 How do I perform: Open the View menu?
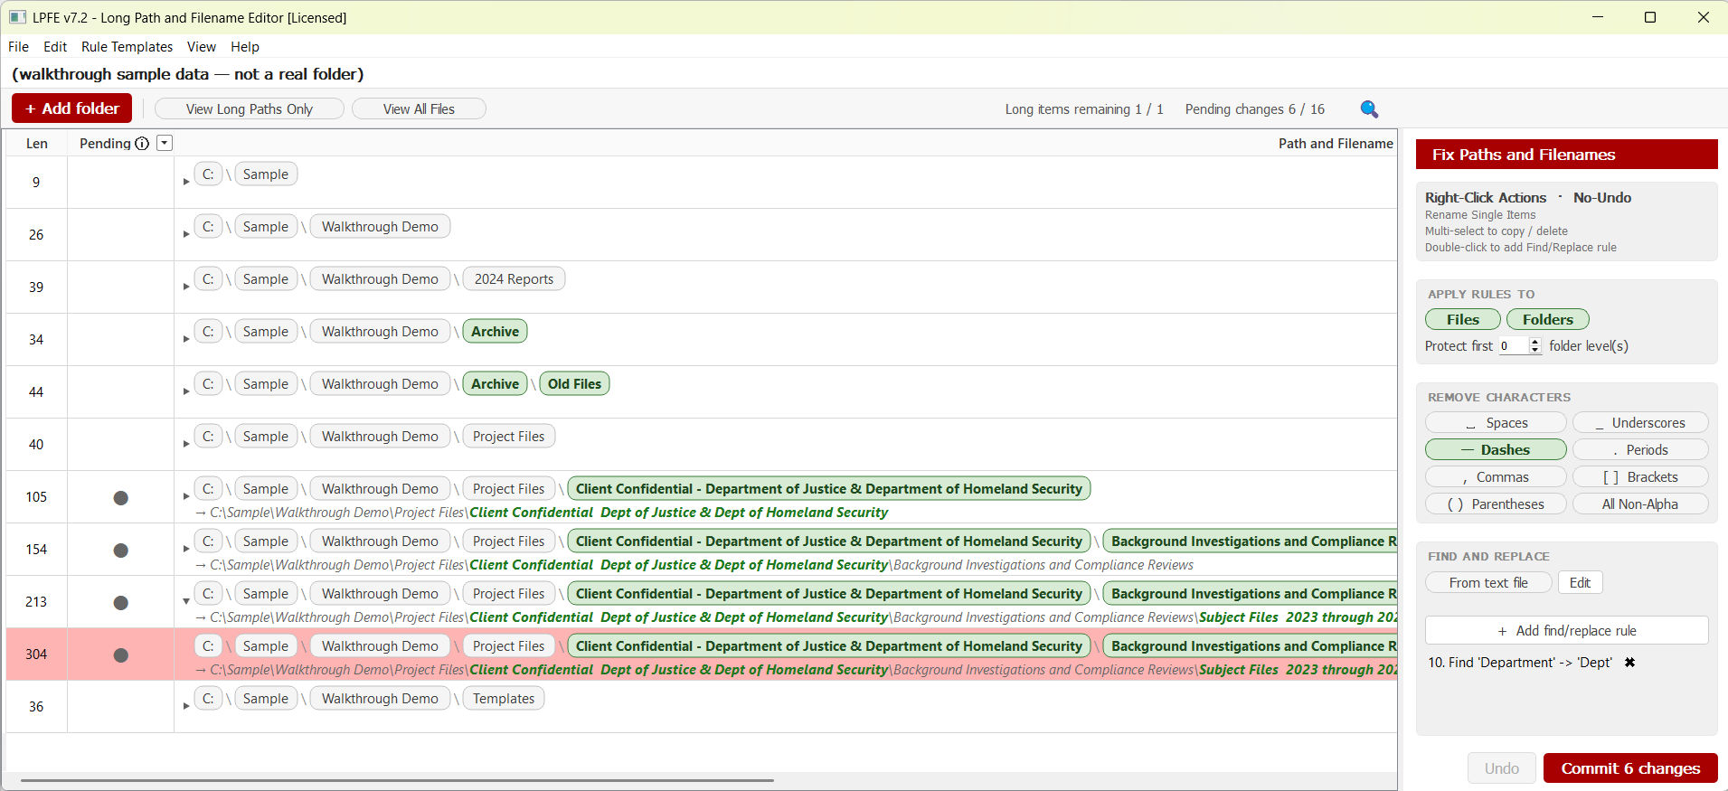click(x=201, y=47)
